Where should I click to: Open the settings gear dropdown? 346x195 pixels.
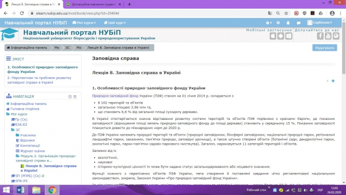coord(269,23)
